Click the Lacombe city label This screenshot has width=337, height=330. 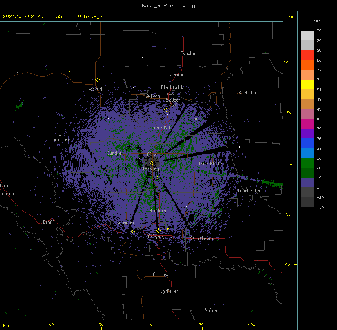pos(176,75)
